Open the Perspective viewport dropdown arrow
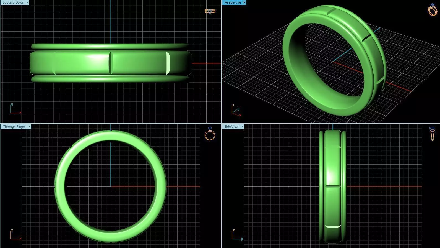Viewport: 440px width, 248px height. [x=244, y=2]
